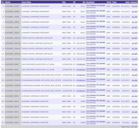The width and height of the screenshot is (139, 128).
Task: Sort by the Type column header
Action: tap(114, 2)
